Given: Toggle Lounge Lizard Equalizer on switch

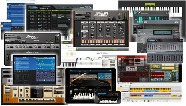Looking at the screenshot, I should (31, 47).
